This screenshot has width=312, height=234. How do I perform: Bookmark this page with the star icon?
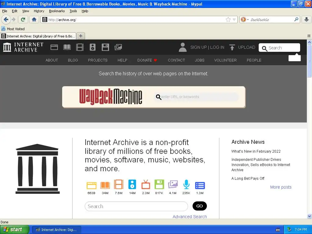[x=228, y=19]
